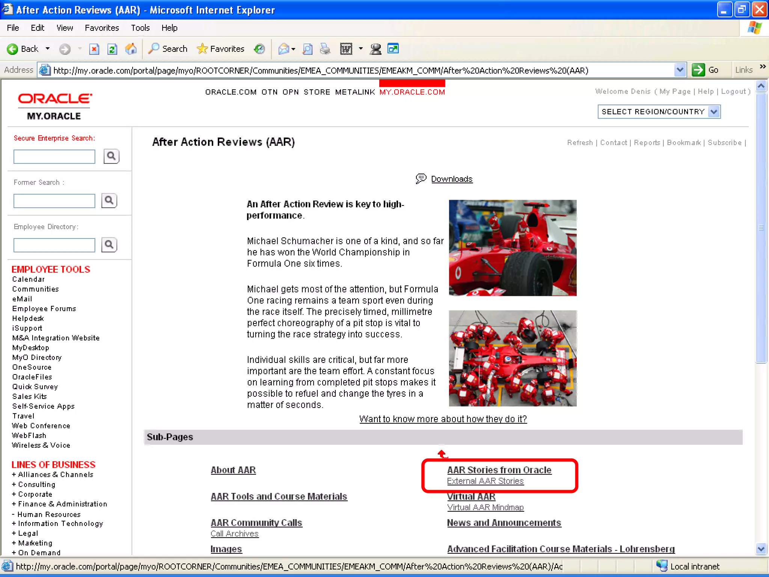Expand the address bar URL dropdown
769x577 pixels.
click(x=680, y=70)
